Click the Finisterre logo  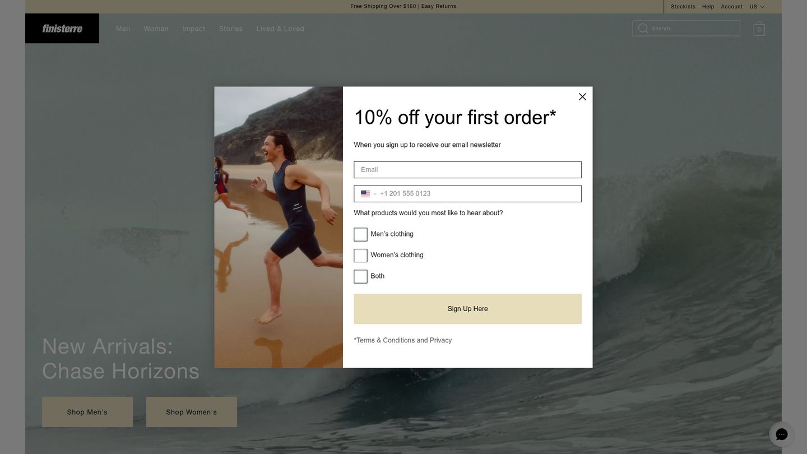coord(62,28)
